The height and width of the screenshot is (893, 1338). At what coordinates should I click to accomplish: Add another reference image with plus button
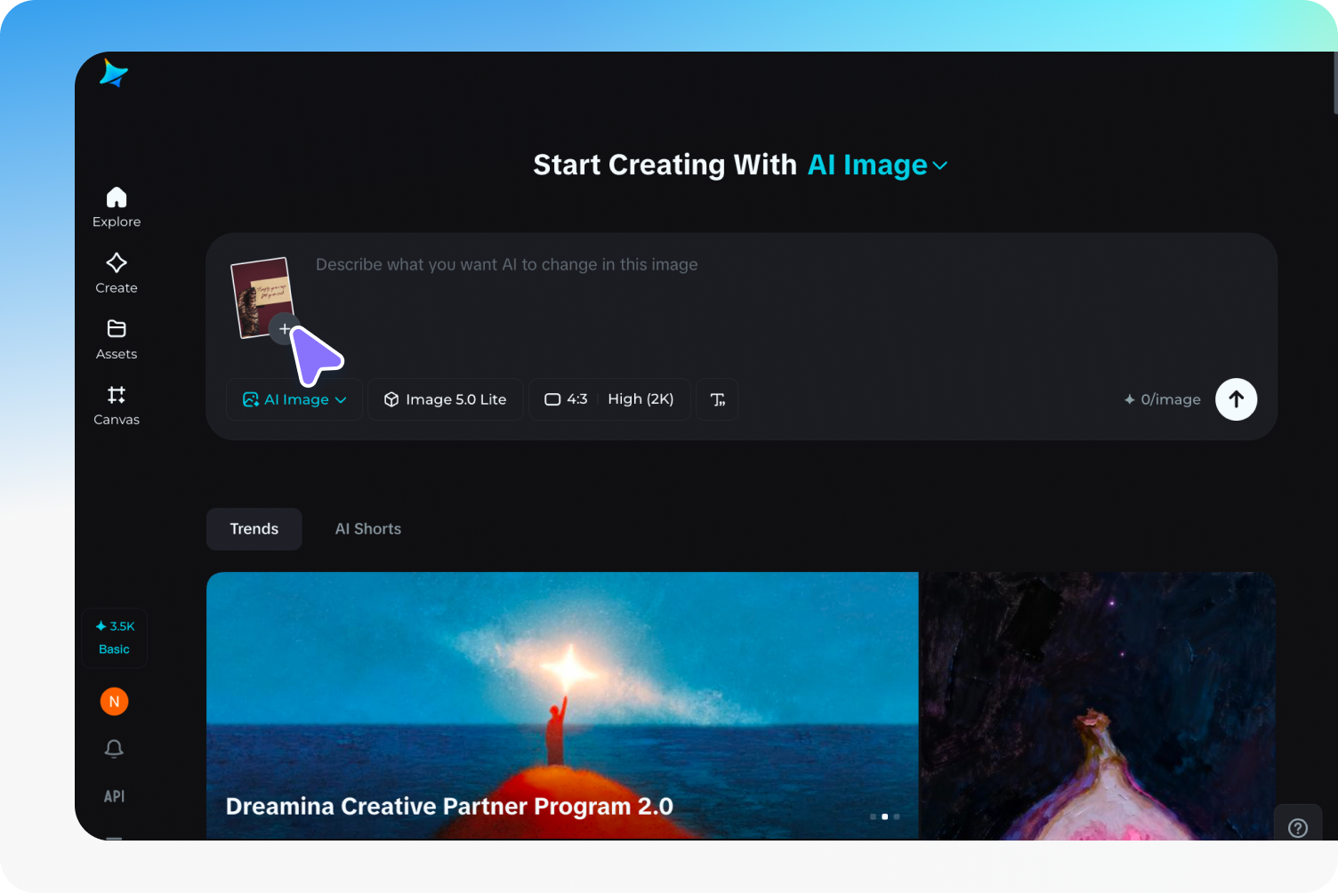(284, 329)
